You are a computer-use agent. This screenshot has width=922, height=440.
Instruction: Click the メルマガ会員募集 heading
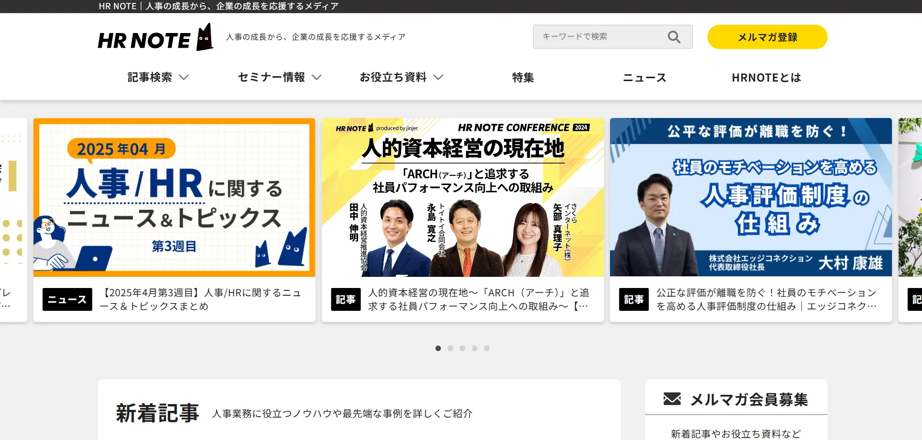[x=749, y=399]
